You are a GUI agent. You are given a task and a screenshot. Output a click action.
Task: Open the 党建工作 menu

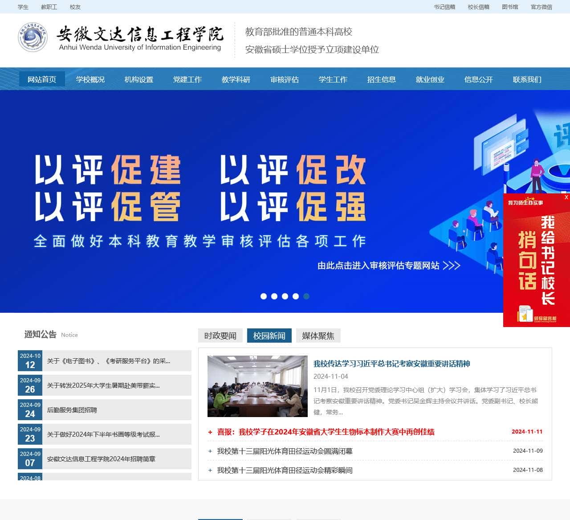pyautogui.click(x=187, y=79)
